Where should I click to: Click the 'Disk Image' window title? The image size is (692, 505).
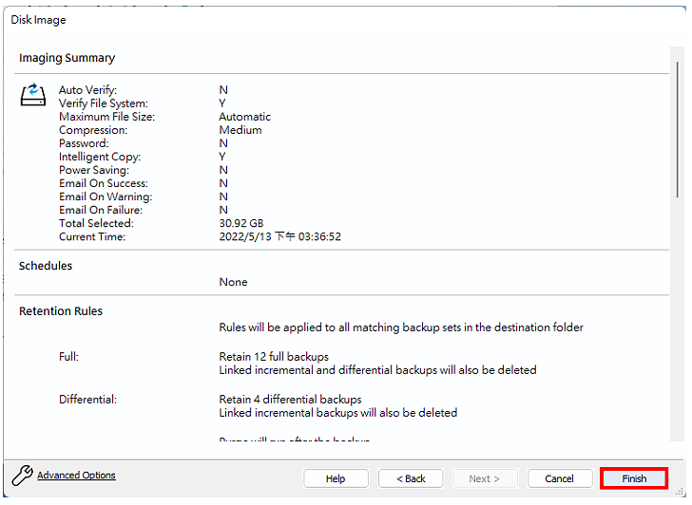tap(38, 20)
